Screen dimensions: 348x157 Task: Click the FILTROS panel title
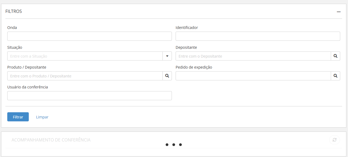click(x=14, y=11)
